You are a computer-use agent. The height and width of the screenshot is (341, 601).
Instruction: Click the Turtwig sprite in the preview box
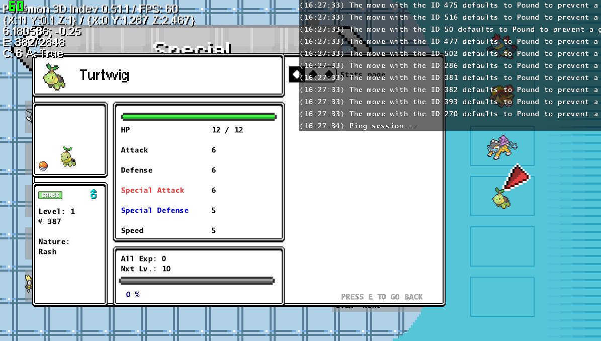(68, 157)
